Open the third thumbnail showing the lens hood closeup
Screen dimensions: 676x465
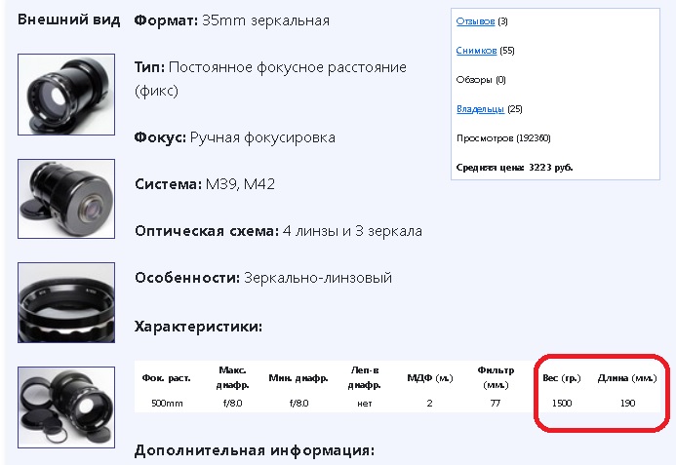pos(66,302)
